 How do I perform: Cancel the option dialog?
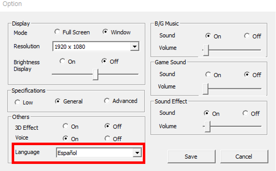pyautogui.click(x=244, y=156)
